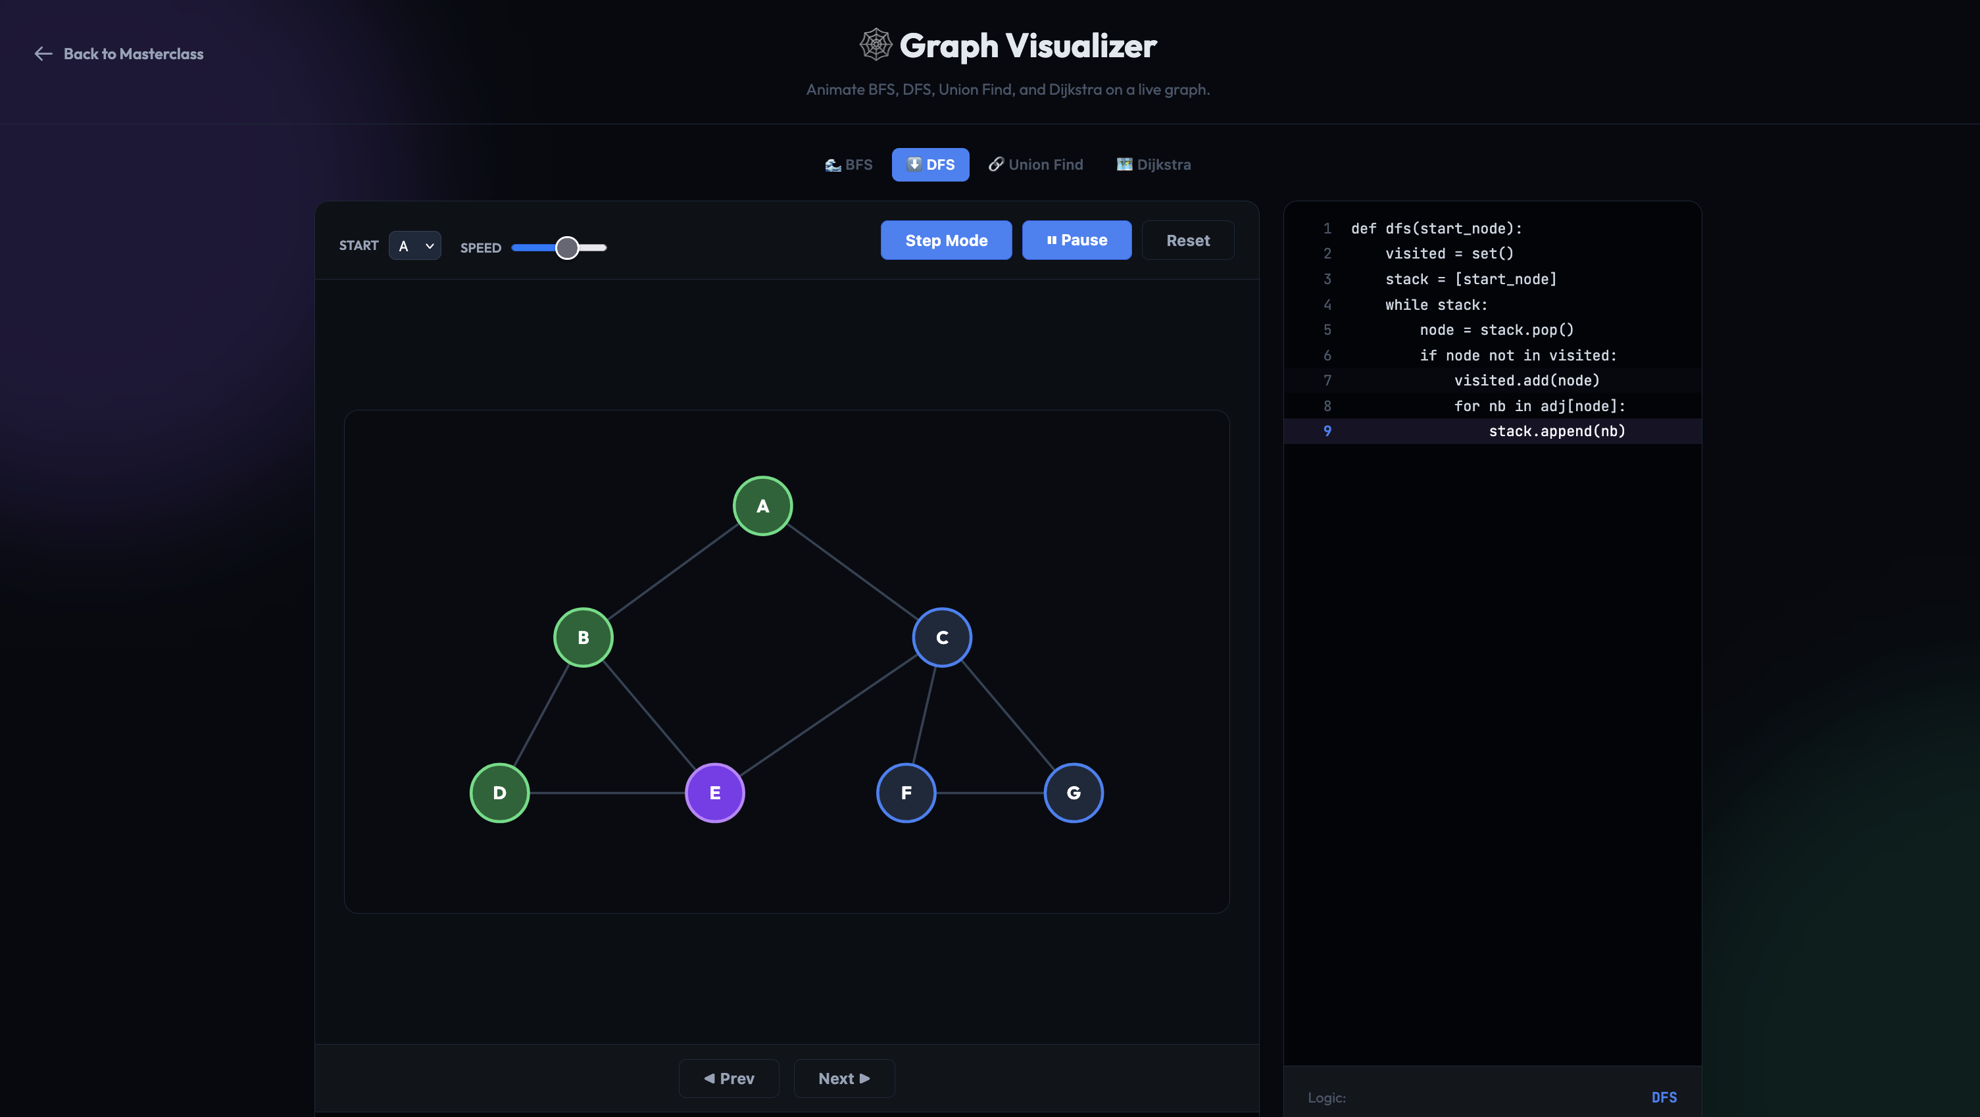Select graph node F

(906, 793)
